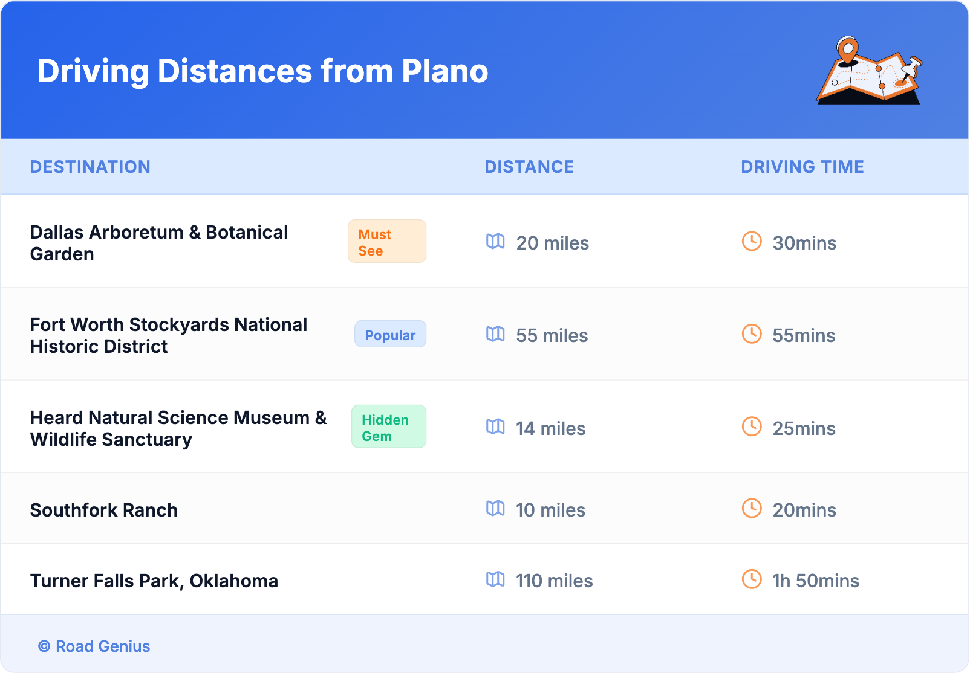This screenshot has height=673, width=970.
Task: Click the Must See badge
Action: (387, 242)
